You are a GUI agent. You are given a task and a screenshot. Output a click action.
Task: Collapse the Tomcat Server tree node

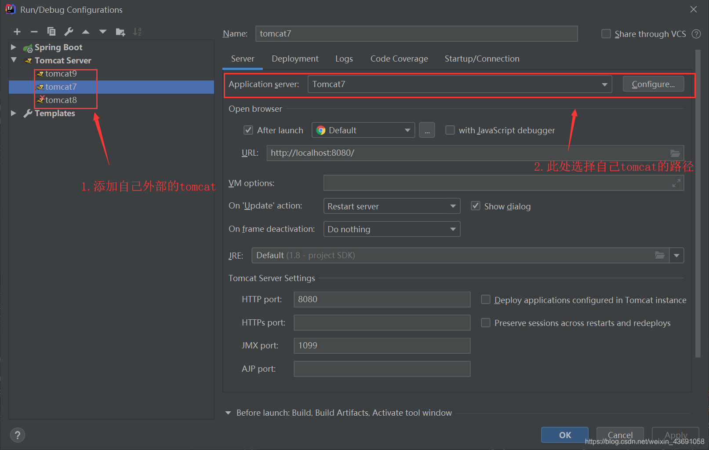[x=14, y=60]
